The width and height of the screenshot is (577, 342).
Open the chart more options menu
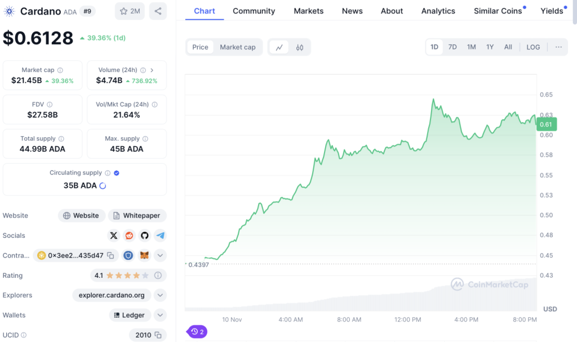pos(558,47)
